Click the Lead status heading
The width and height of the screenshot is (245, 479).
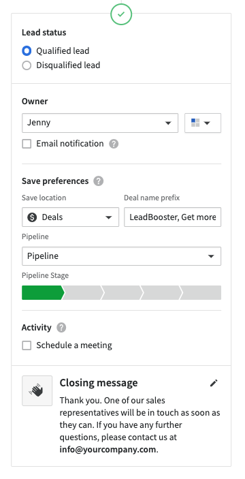coord(44,33)
